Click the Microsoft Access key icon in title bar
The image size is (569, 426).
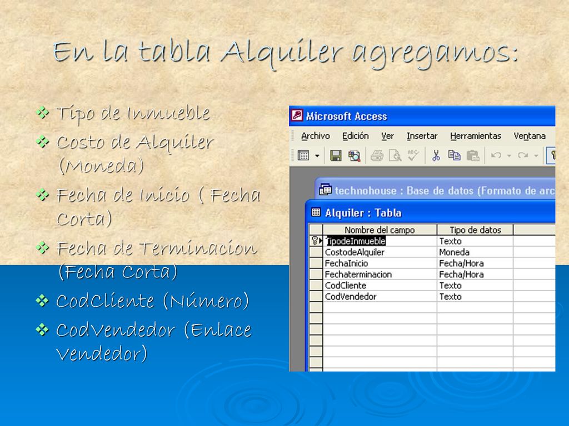(297, 115)
